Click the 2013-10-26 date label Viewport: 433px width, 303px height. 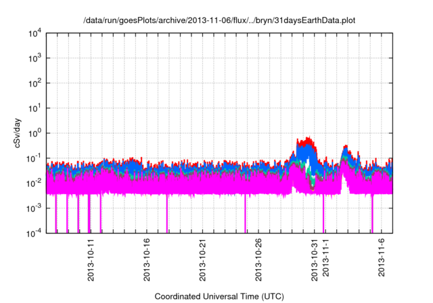tap(258, 260)
